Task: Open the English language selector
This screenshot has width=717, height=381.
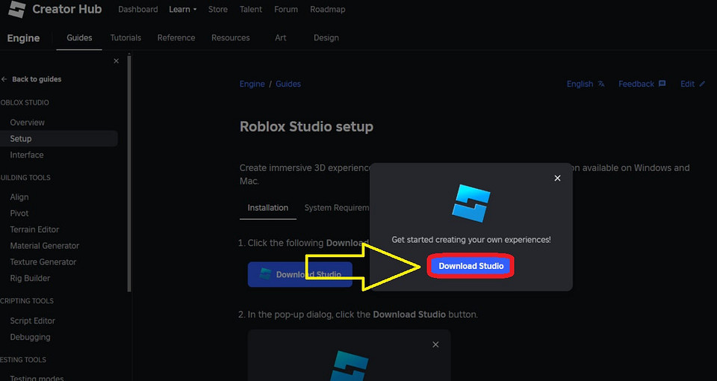Action: click(580, 84)
